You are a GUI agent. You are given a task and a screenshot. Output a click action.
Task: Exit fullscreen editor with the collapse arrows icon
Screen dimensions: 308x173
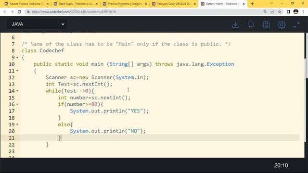[296, 25]
